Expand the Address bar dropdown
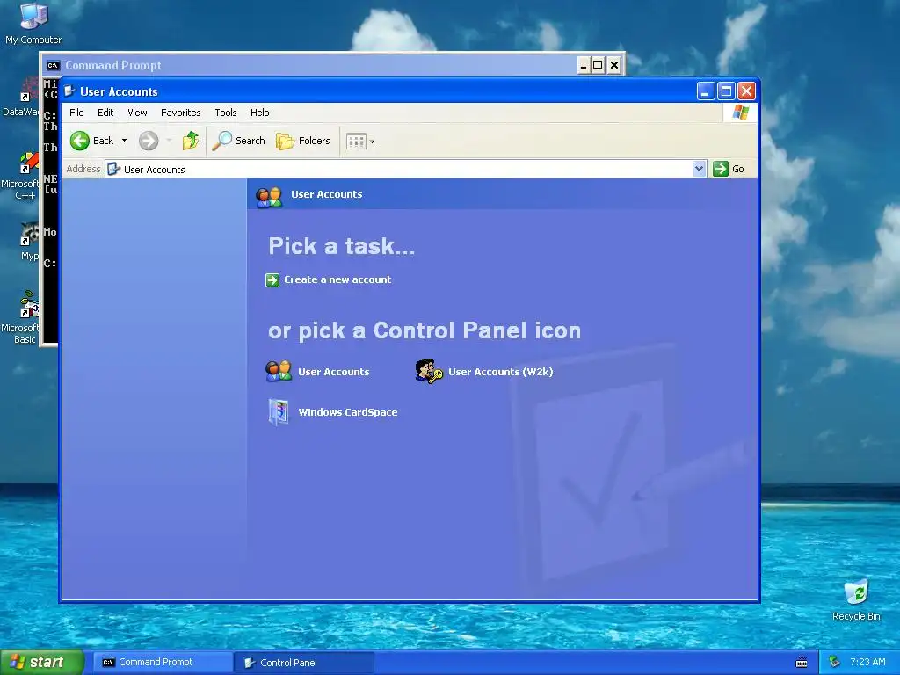The height and width of the screenshot is (675, 900). click(x=699, y=169)
